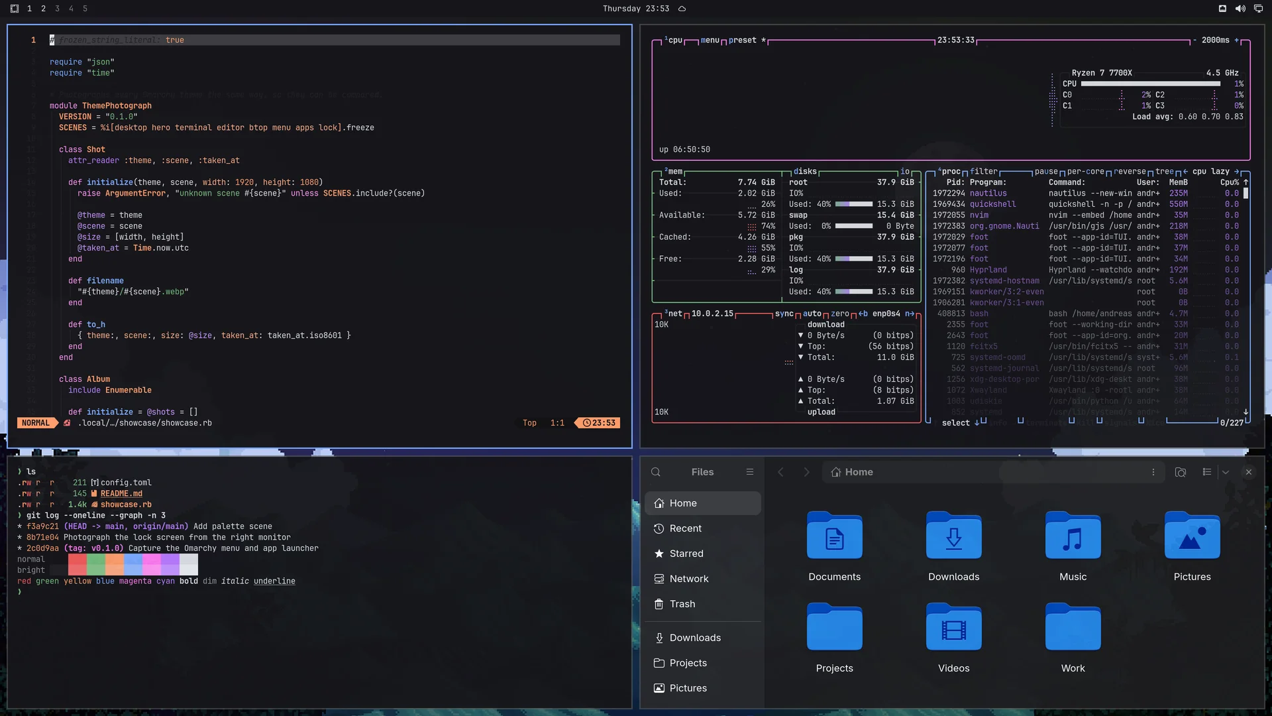
Task: Open btop menu option
Action: coord(710,40)
